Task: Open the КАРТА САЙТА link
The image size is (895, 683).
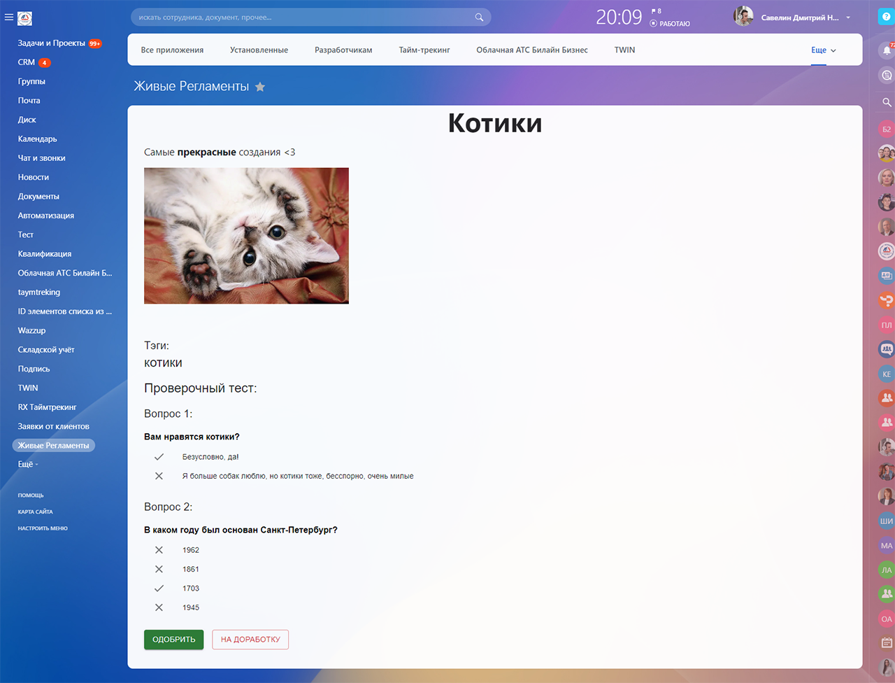Action: coord(35,512)
